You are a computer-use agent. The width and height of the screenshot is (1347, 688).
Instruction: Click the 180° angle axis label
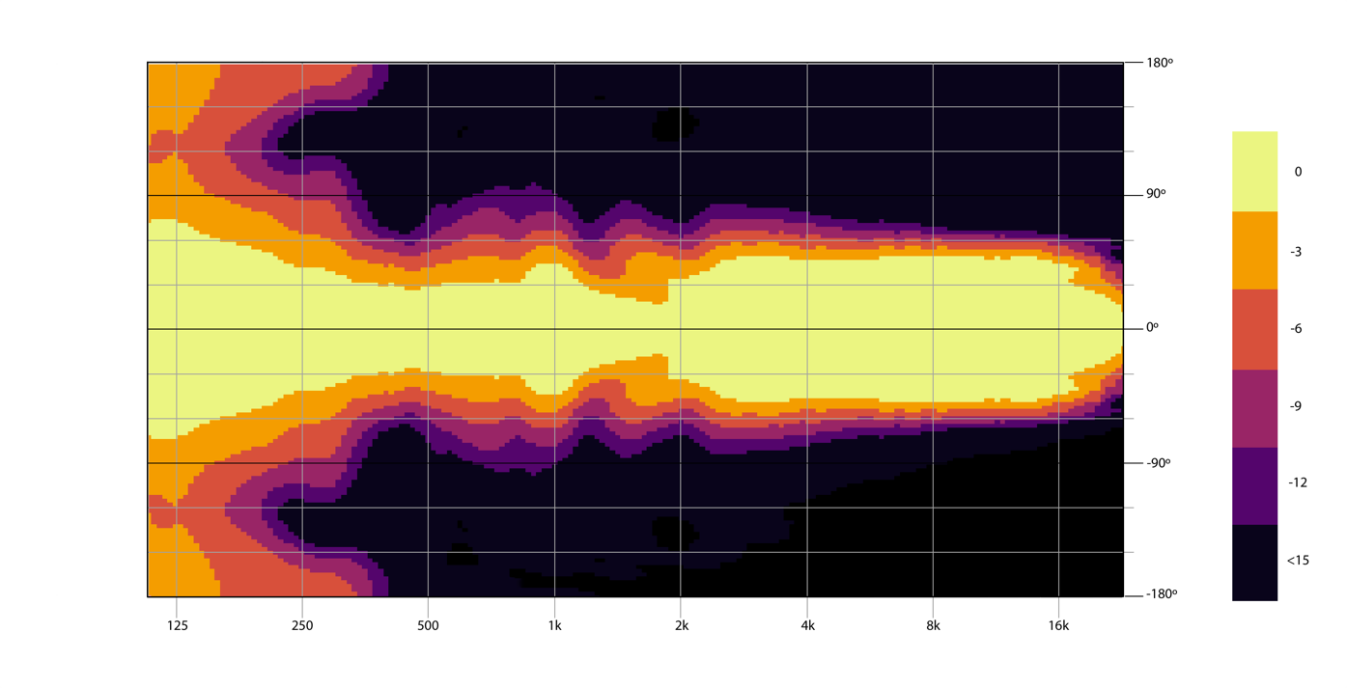coord(1159,63)
